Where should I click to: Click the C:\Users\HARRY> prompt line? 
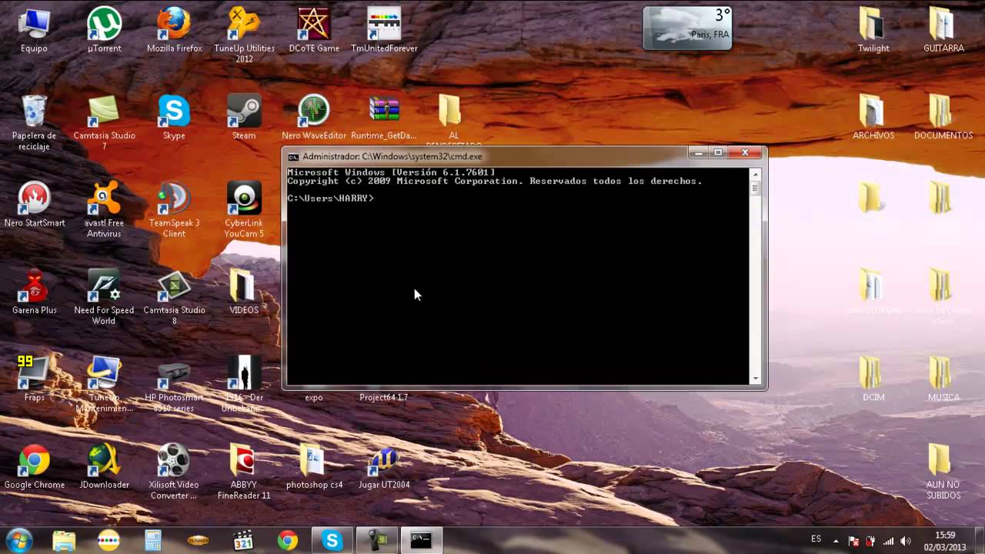331,199
